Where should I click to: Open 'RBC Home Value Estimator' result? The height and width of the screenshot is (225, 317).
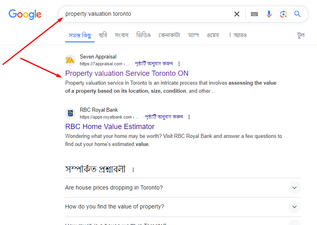(x=110, y=127)
